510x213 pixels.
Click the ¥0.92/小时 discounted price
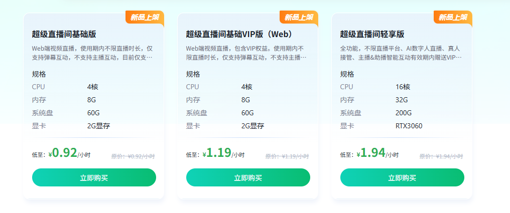click(69, 153)
